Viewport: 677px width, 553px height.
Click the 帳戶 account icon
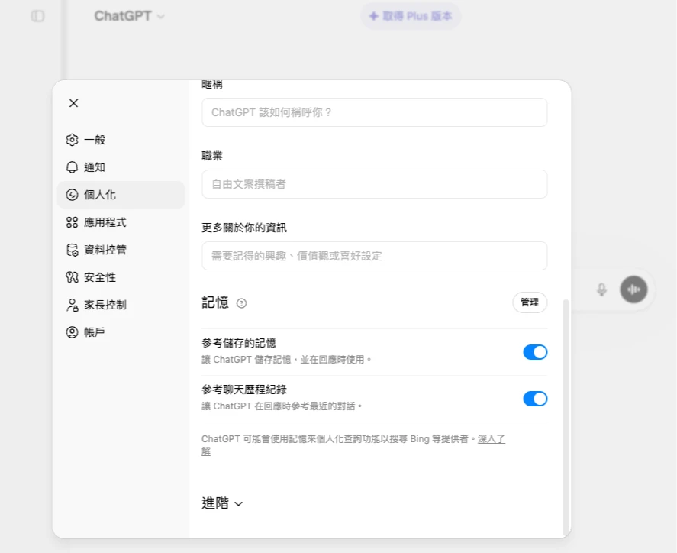pos(73,332)
